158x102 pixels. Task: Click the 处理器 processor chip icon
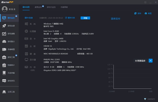pos(26,31)
